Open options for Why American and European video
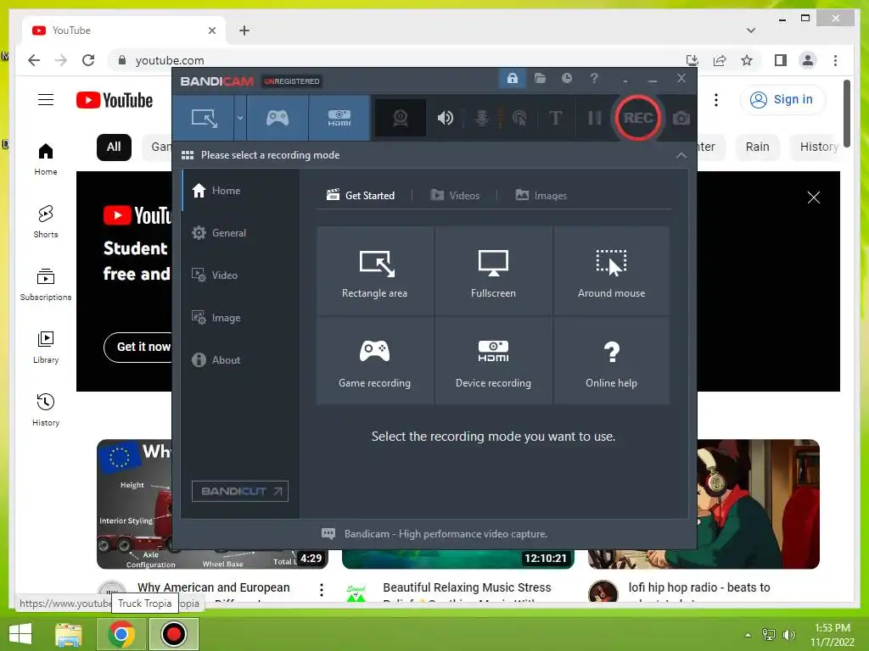869x651 pixels. click(322, 590)
